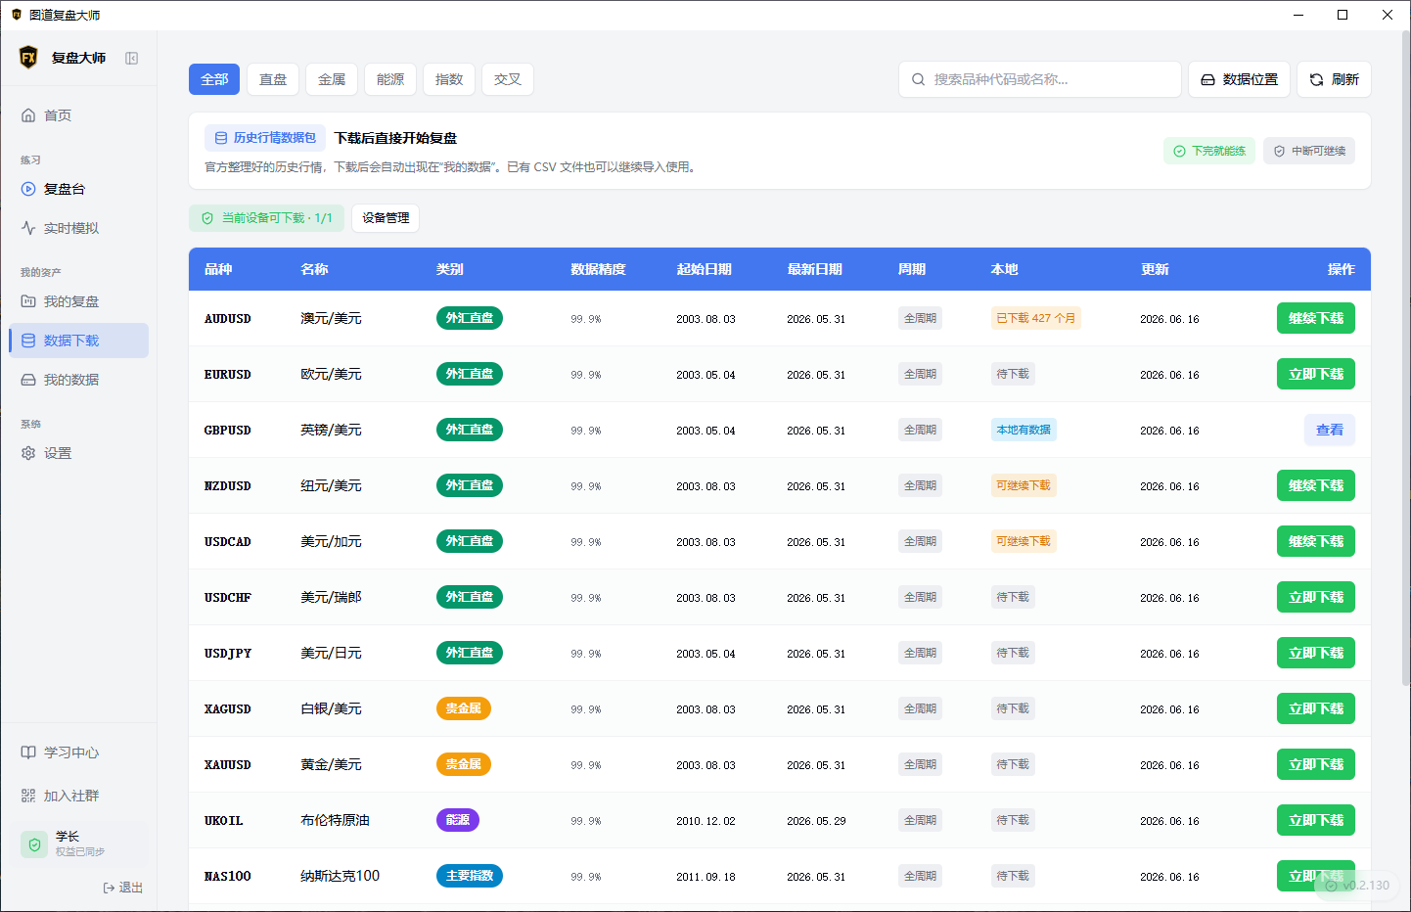Select the 金属 filter tab
The width and height of the screenshot is (1411, 912).
[332, 79]
